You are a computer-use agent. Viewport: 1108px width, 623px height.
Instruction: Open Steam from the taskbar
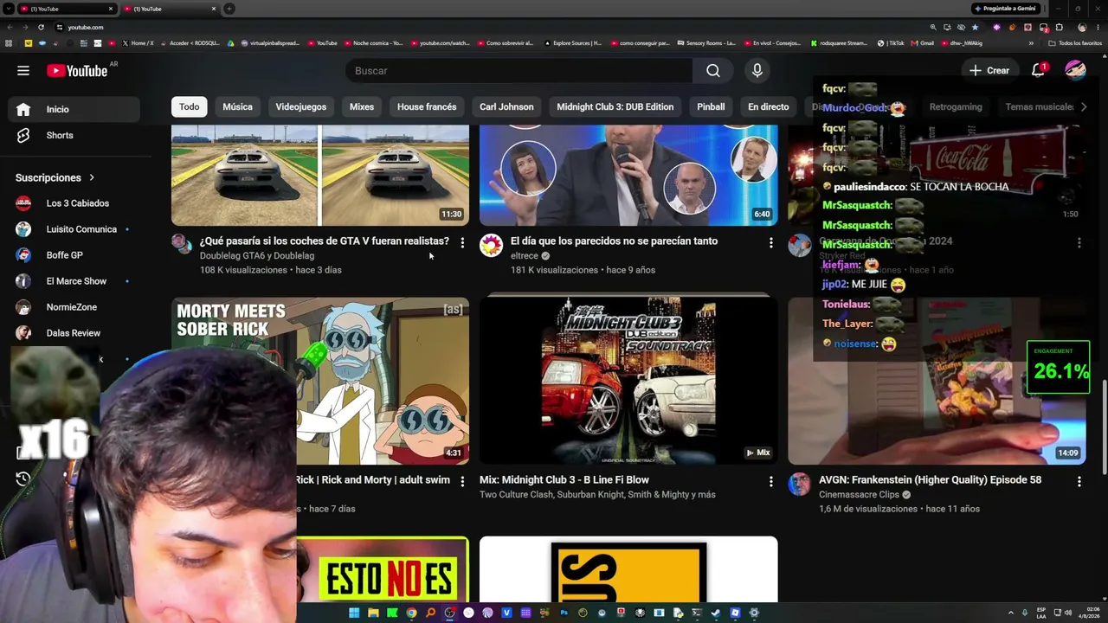pyautogui.click(x=716, y=613)
